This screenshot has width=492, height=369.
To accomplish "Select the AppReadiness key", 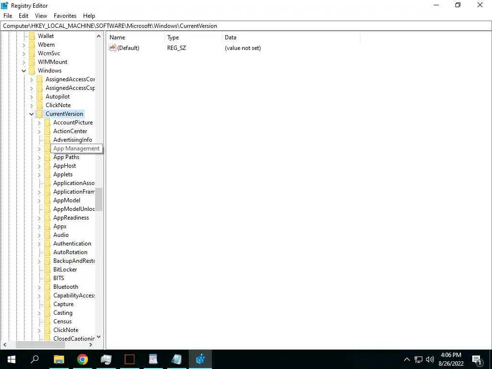I will (x=71, y=218).
